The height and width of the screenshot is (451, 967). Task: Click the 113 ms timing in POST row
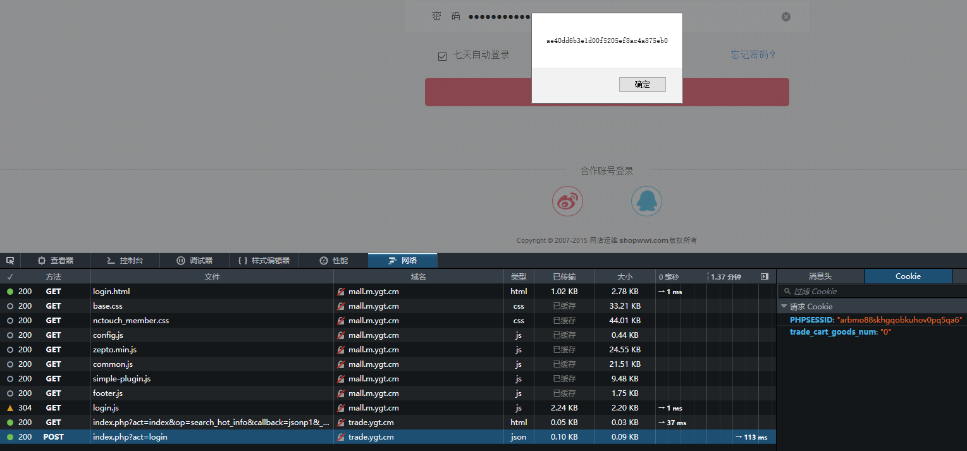[x=751, y=437]
